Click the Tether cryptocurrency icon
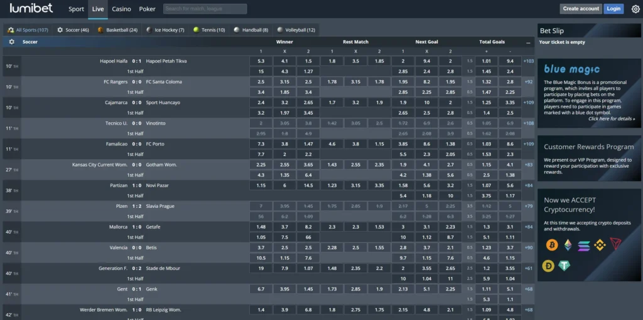 click(x=565, y=266)
